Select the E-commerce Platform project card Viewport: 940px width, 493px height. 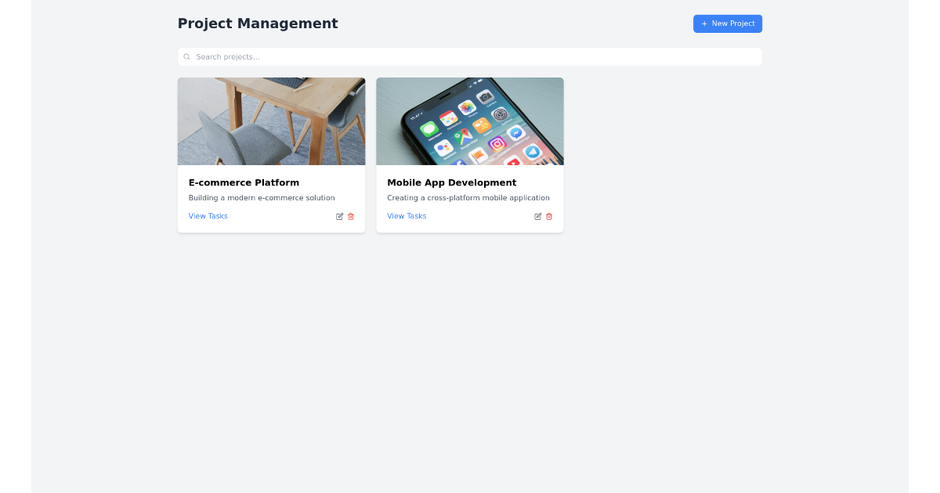point(271,154)
